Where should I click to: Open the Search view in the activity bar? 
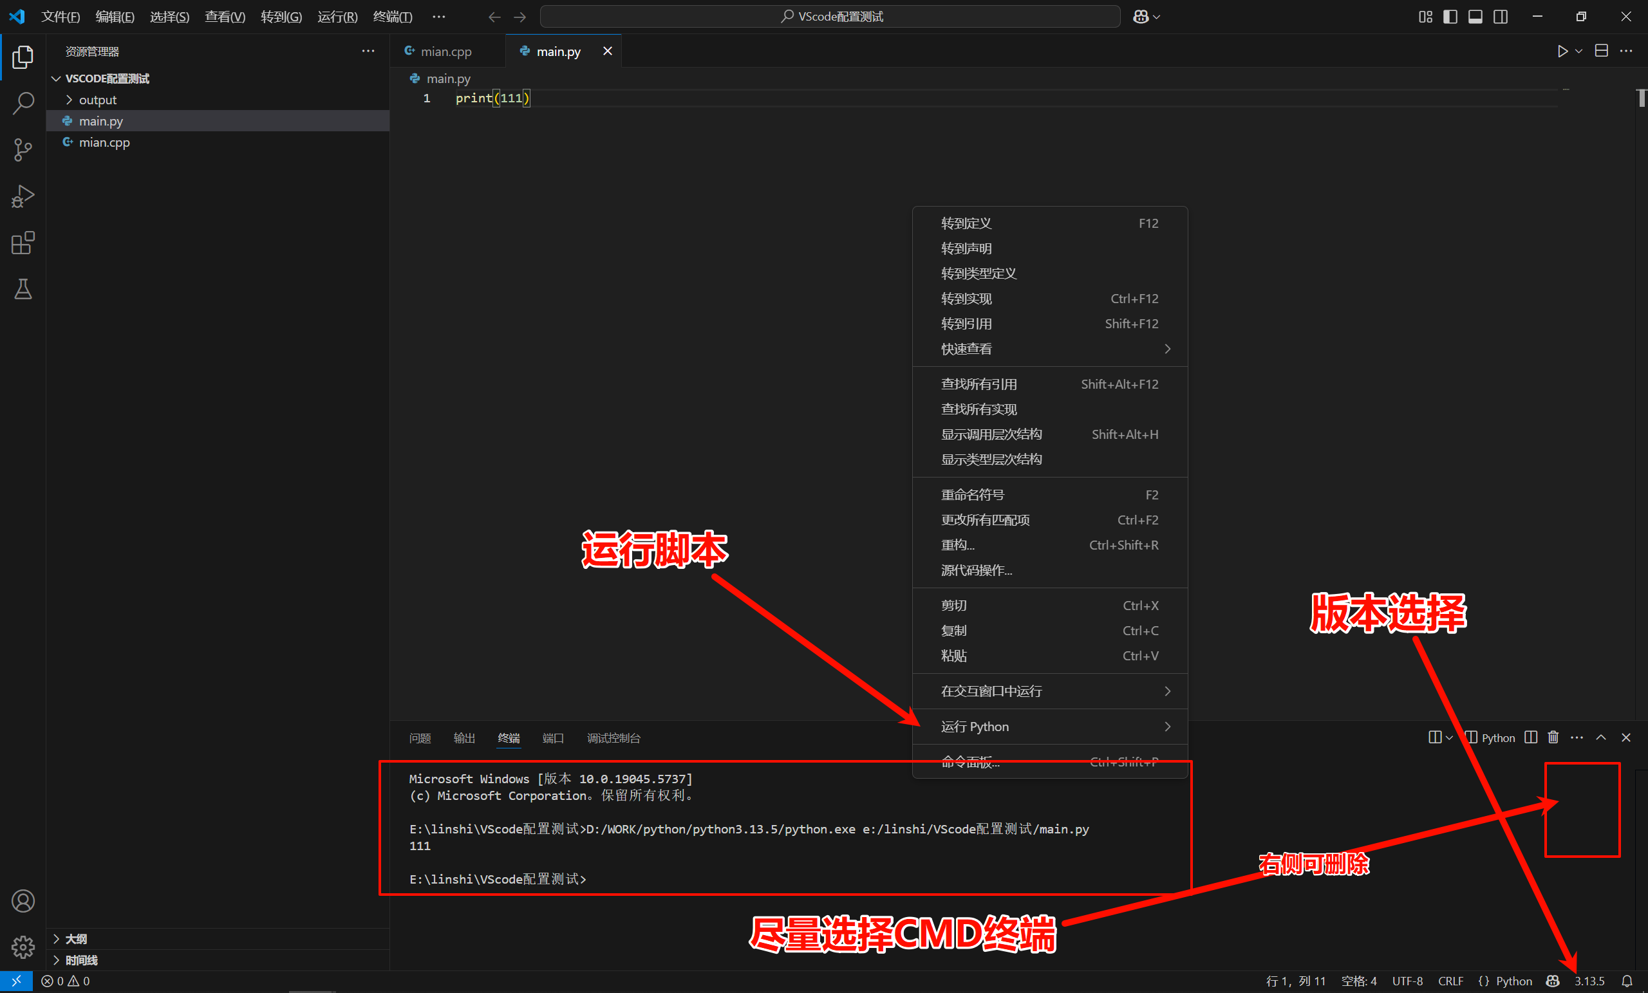coord(23,103)
